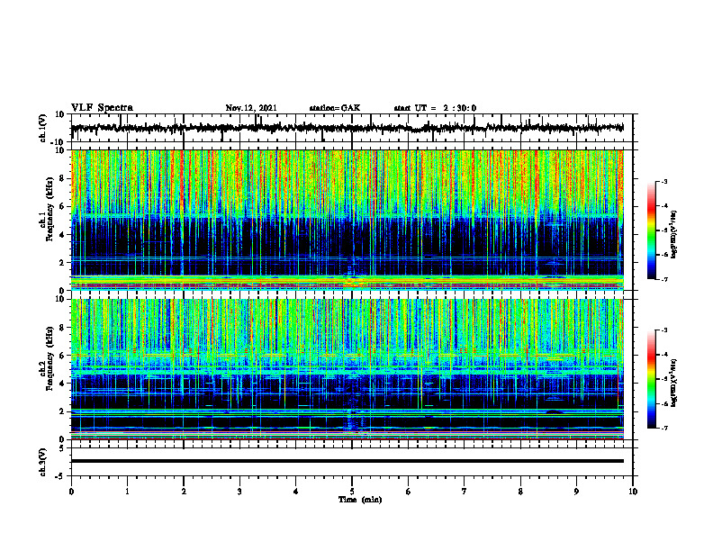Click the "8" kHz tick on ch.2 spectrogram
Image resolution: width=713 pixels, height=551 pixels.
click(63, 328)
